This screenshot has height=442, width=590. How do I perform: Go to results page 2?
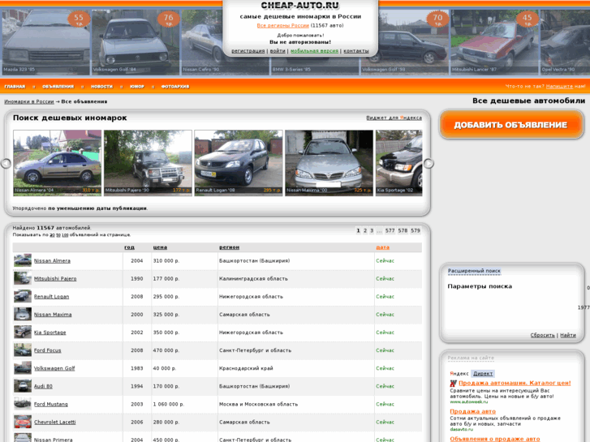point(365,230)
